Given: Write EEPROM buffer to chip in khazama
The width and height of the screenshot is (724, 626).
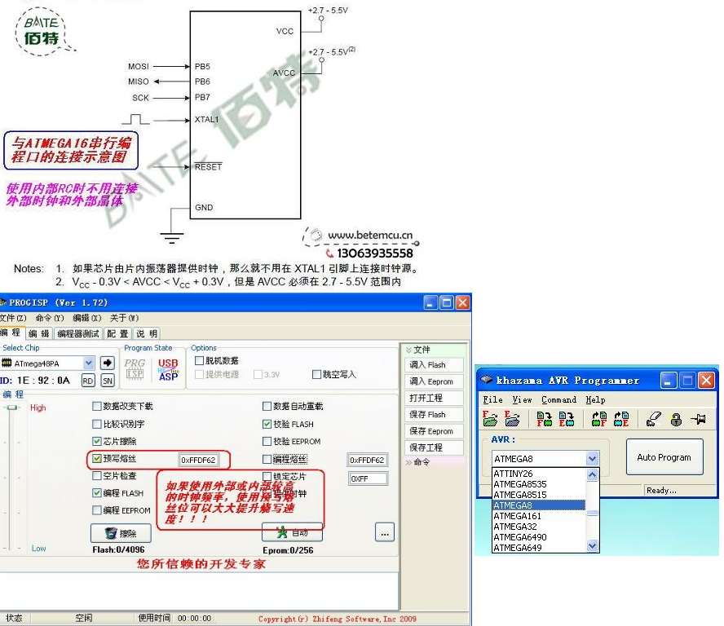Looking at the screenshot, I should (x=566, y=418).
